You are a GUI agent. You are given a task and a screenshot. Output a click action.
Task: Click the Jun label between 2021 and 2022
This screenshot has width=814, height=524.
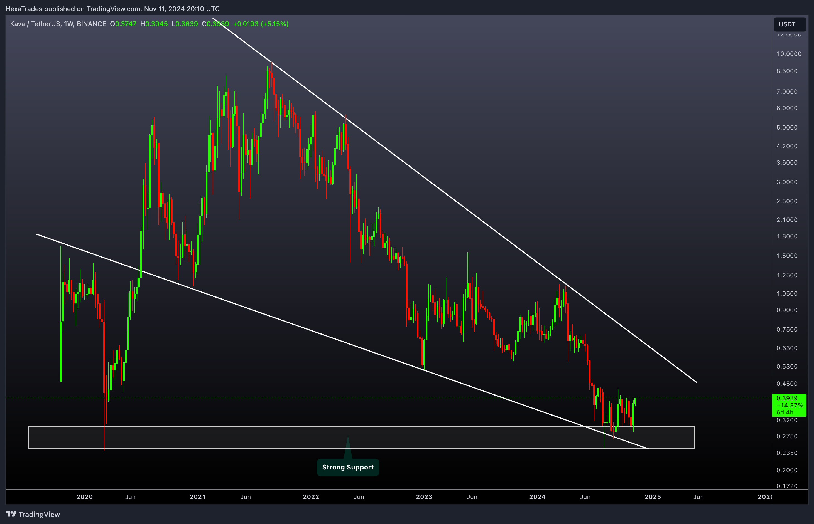click(x=246, y=497)
